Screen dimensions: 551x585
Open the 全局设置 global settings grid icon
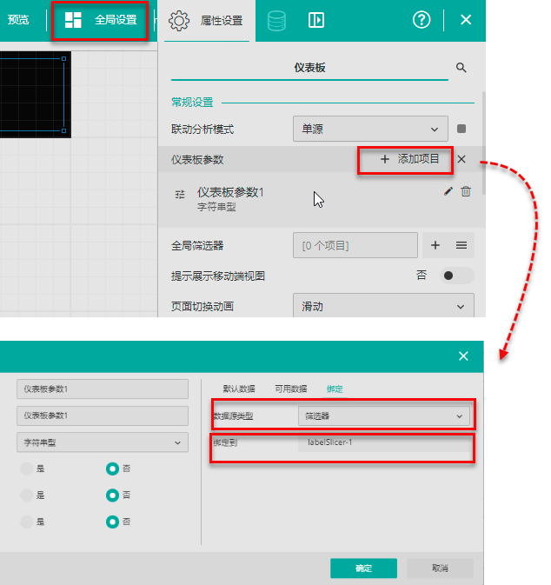click(74, 20)
